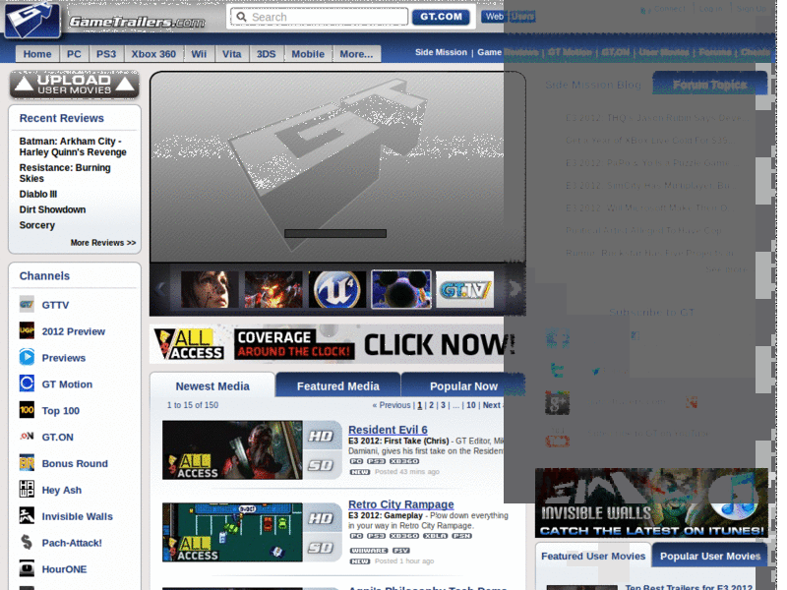
Task: Open the GTTV channel icon
Action: pyautogui.click(x=27, y=304)
